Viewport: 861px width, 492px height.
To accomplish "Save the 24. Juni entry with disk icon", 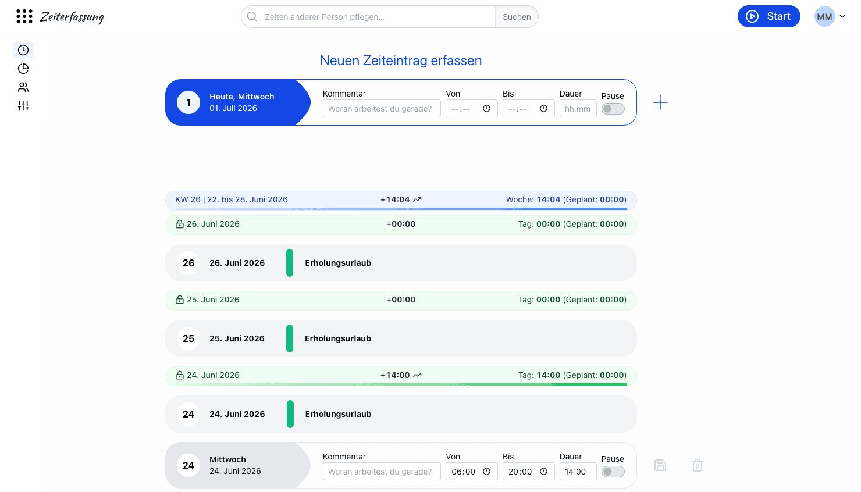I will [x=660, y=465].
